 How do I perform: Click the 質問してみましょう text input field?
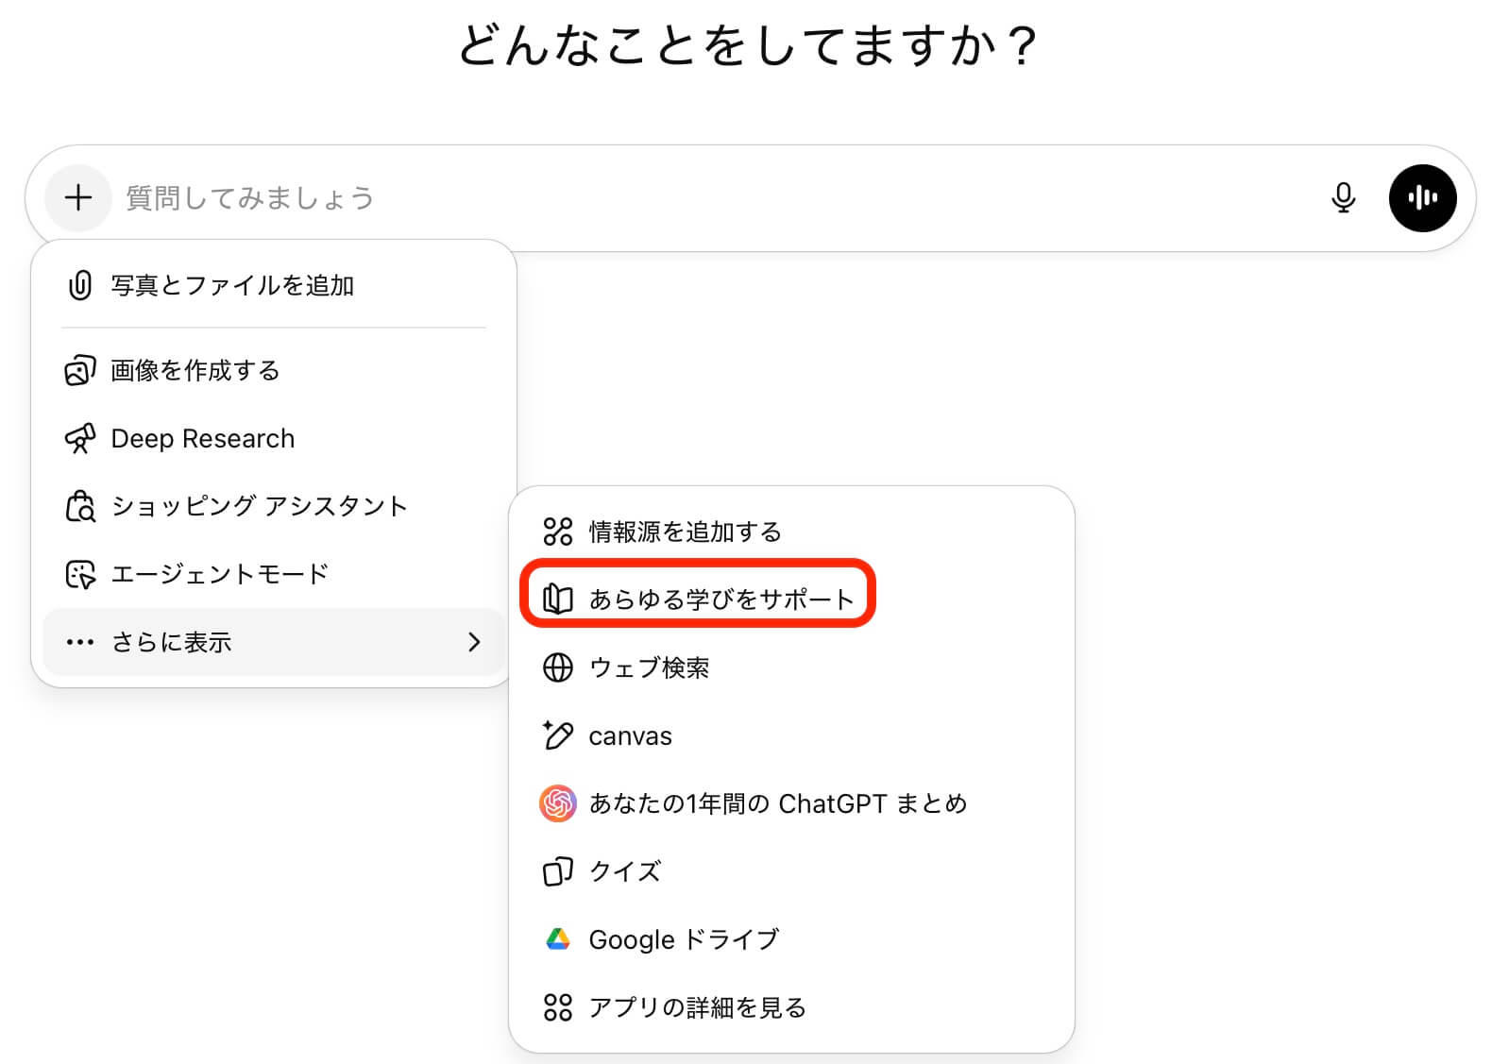(x=708, y=198)
